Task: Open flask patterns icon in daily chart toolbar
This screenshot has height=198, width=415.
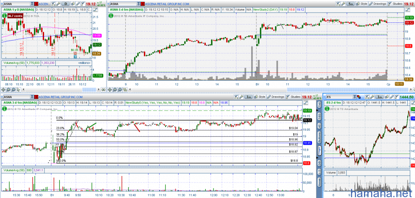Action: coord(53,4)
